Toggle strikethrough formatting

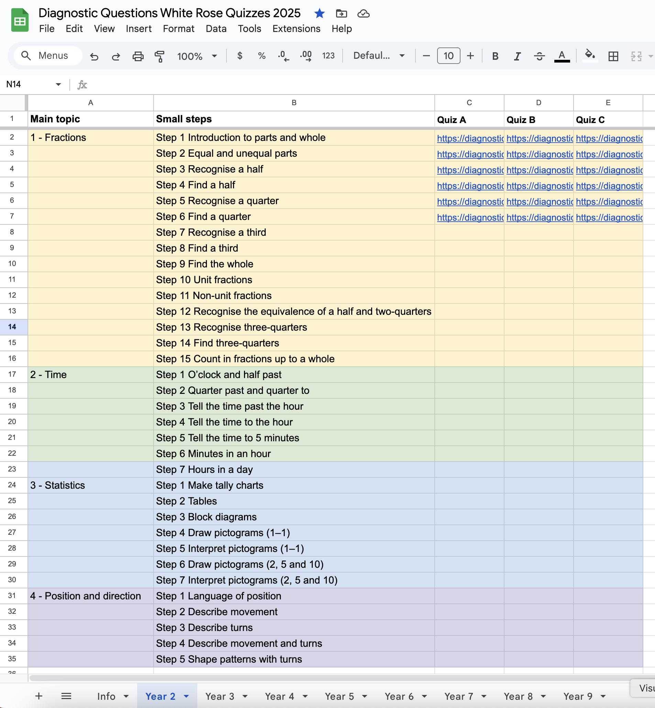[x=540, y=56]
